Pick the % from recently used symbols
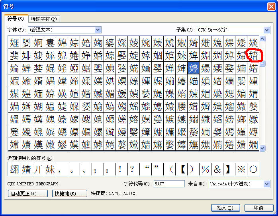278x216 pixels. pyautogui.click(x=205, y=169)
